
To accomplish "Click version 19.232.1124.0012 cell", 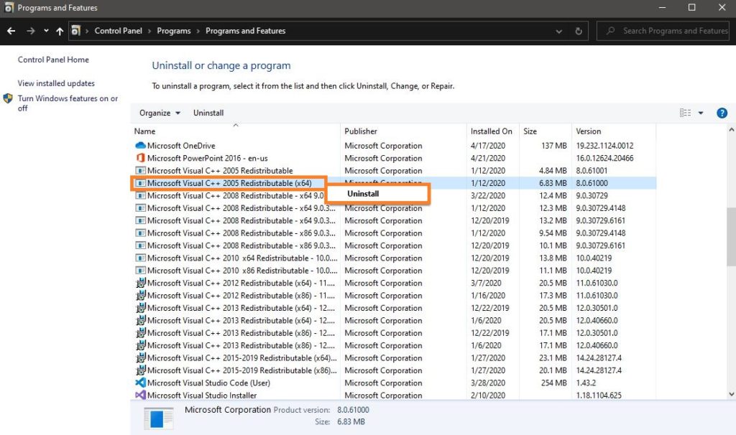I will click(604, 145).
